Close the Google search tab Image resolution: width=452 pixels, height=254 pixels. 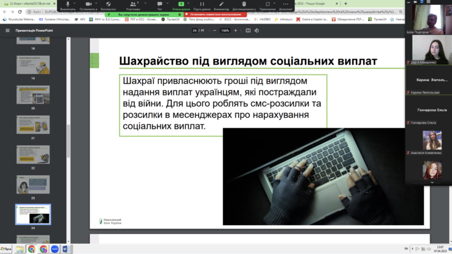337,4
